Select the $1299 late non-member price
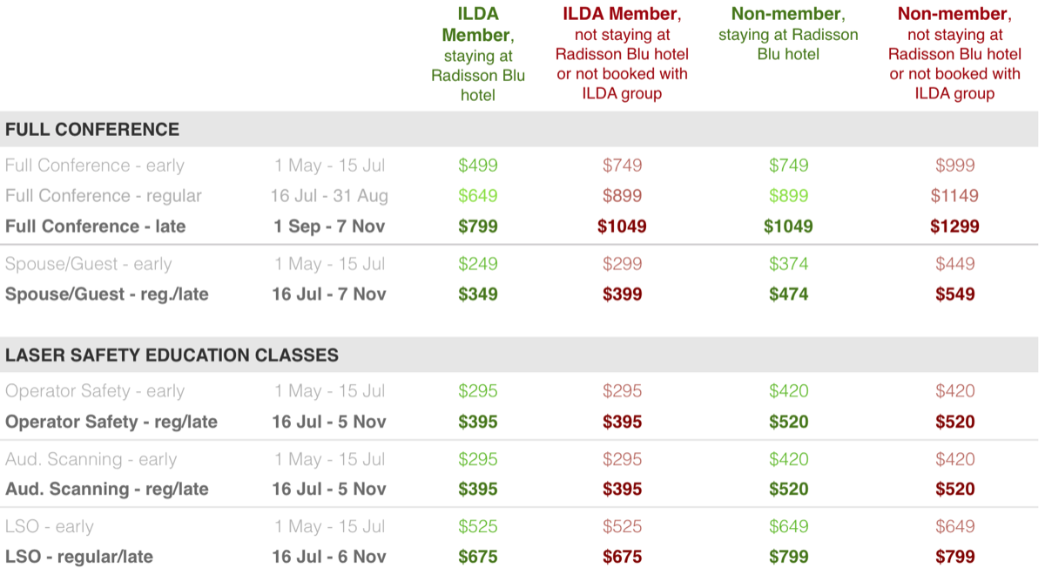The width and height of the screenshot is (1045, 568). (954, 227)
